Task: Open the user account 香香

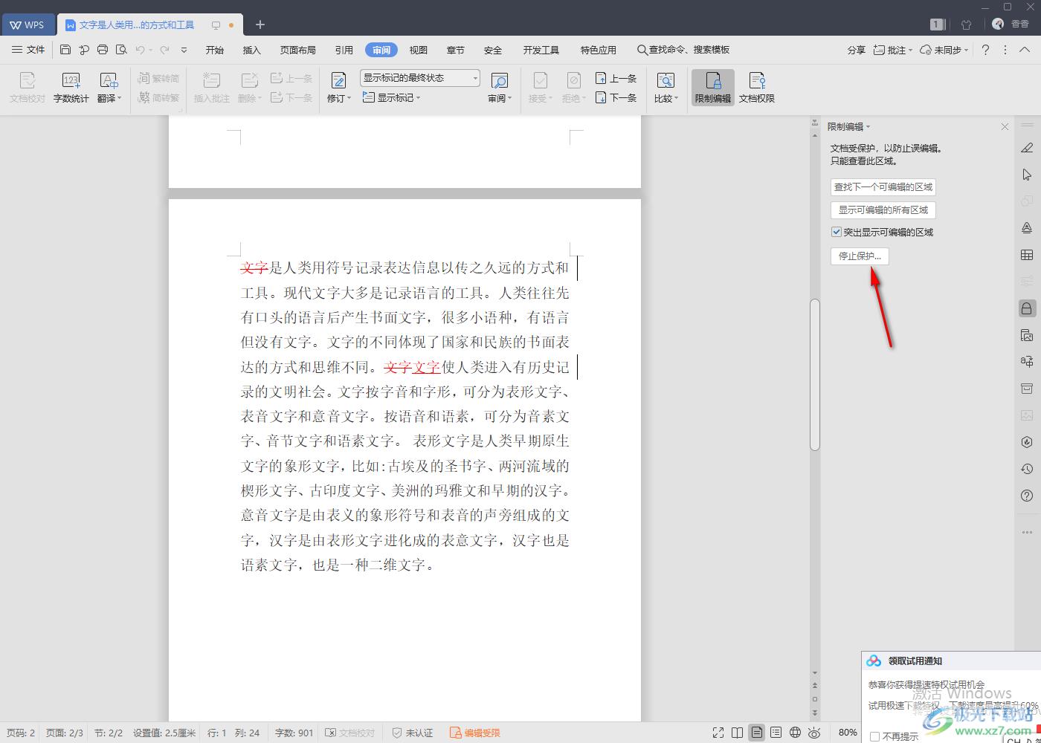Action: coord(1011,24)
